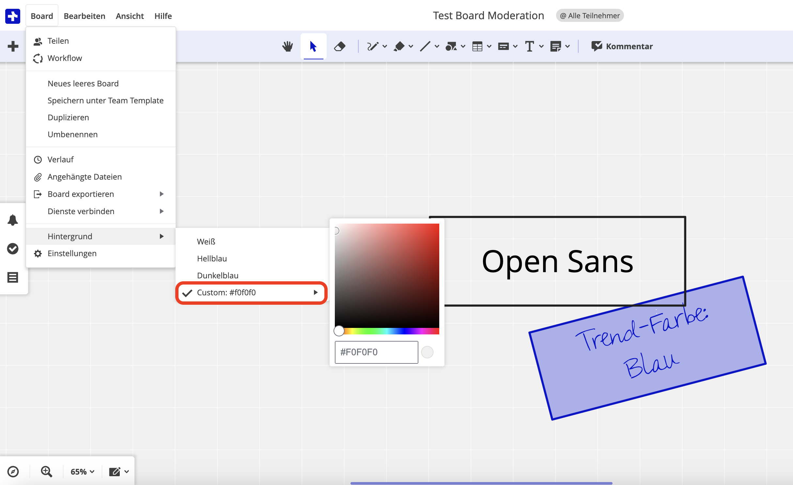Viewport: 793px width, 485px height.
Task: Select the line tool
Action: tap(425, 46)
